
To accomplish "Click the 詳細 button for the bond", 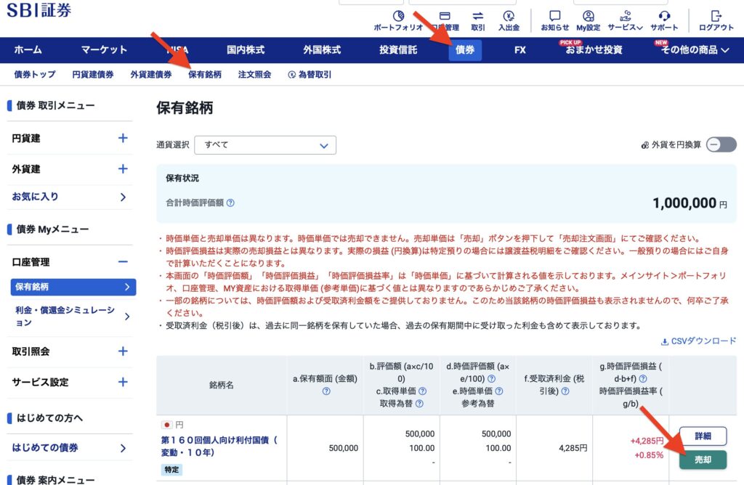I will pyautogui.click(x=703, y=436).
